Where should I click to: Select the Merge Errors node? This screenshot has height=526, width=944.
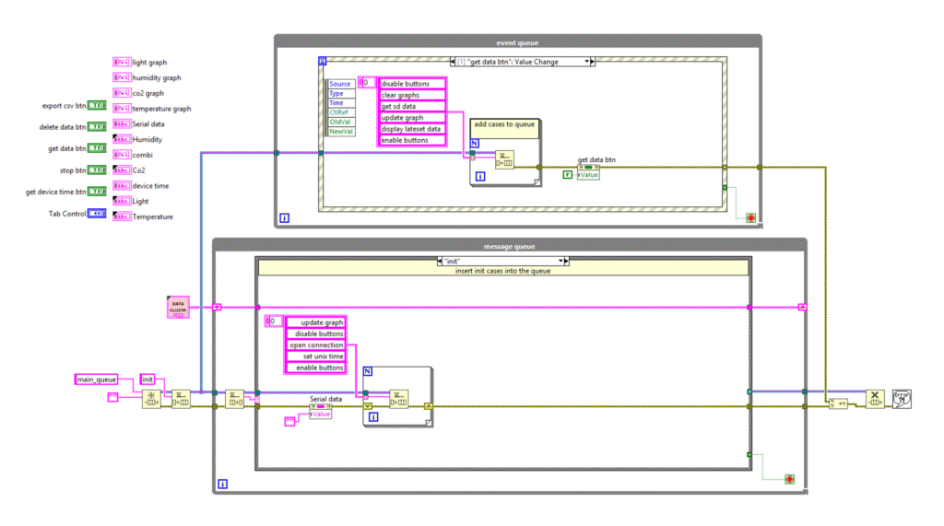coord(838,403)
